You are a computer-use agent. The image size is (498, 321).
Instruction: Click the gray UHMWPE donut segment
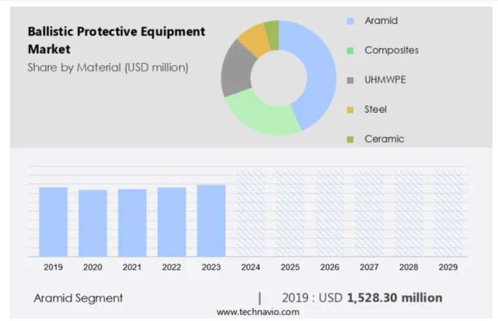(235, 68)
